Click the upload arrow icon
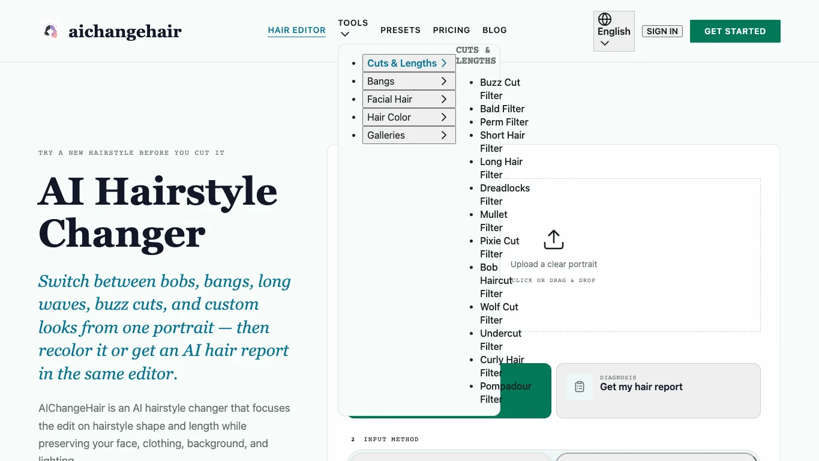The width and height of the screenshot is (819, 461). click(554, 240)
